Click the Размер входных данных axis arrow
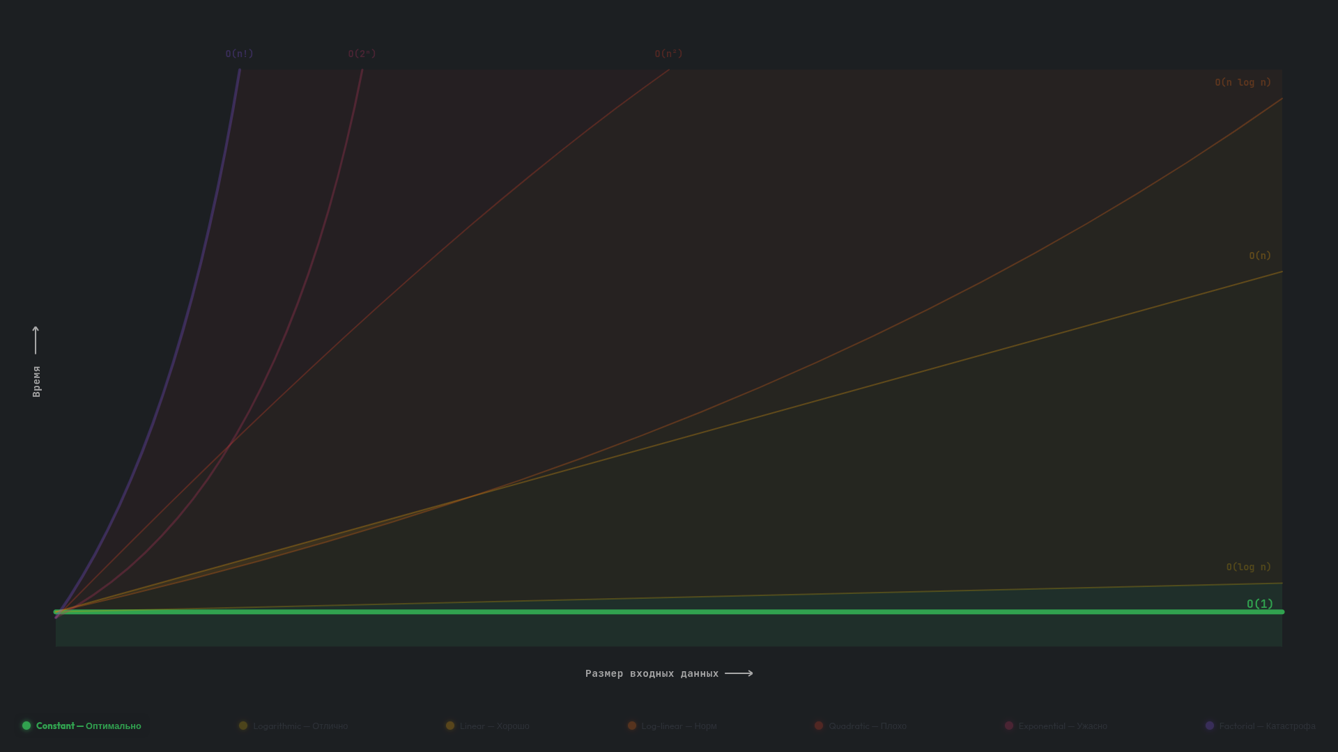This screenshot has width=1338, height=752. [x=739, y=673]
